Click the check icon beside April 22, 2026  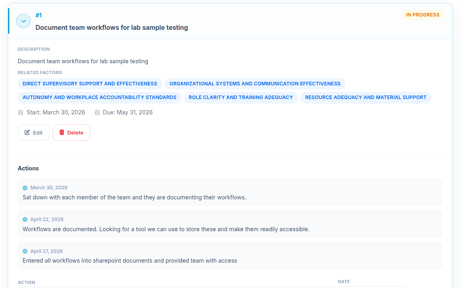[x=25, y=220]
